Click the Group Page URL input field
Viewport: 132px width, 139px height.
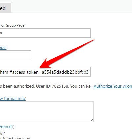45,33
